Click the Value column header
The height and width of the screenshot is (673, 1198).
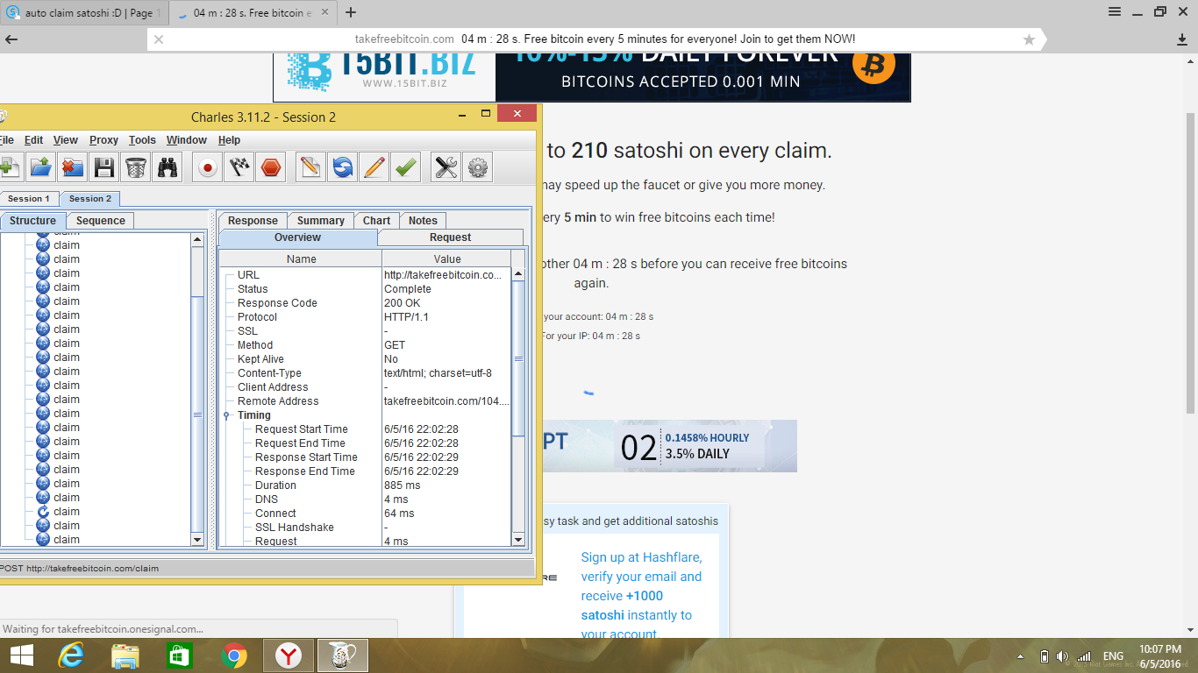(447, 259)
